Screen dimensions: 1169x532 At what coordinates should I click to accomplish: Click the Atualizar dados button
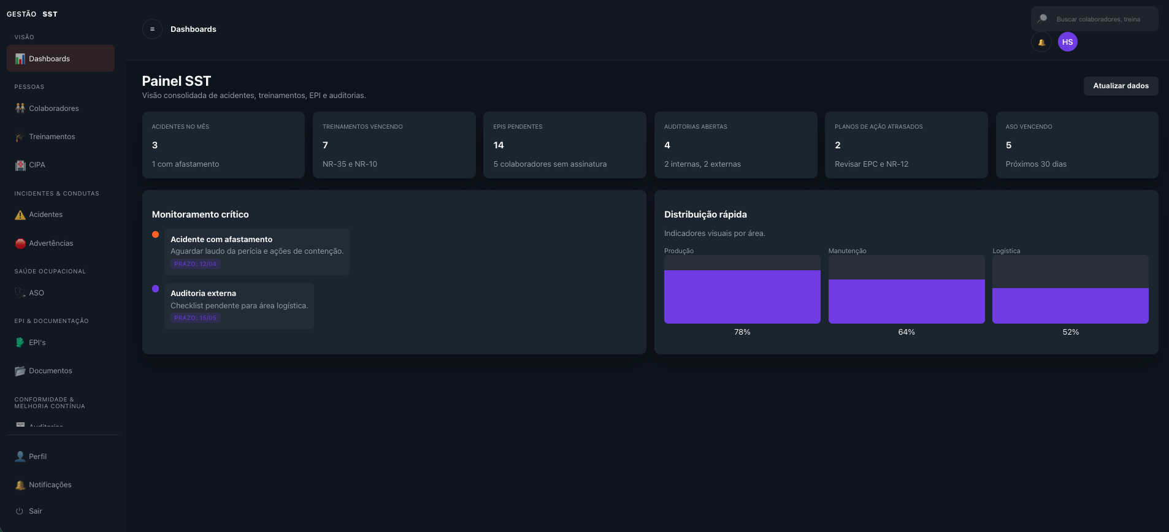coord(1121,86)
